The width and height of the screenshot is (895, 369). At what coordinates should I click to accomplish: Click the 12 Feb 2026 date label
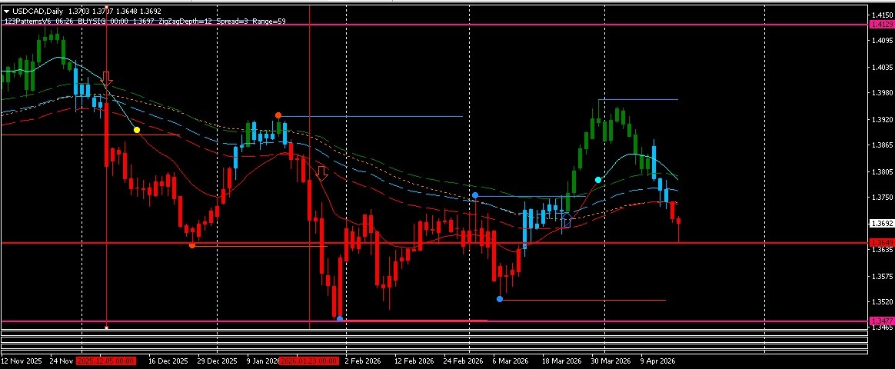[414, 361]
